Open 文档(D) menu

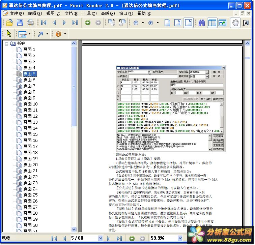pyautogui.click(x=72, y=13)
